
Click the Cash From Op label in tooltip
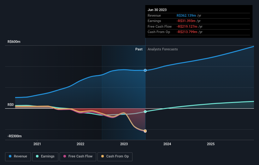coord(159,32)
